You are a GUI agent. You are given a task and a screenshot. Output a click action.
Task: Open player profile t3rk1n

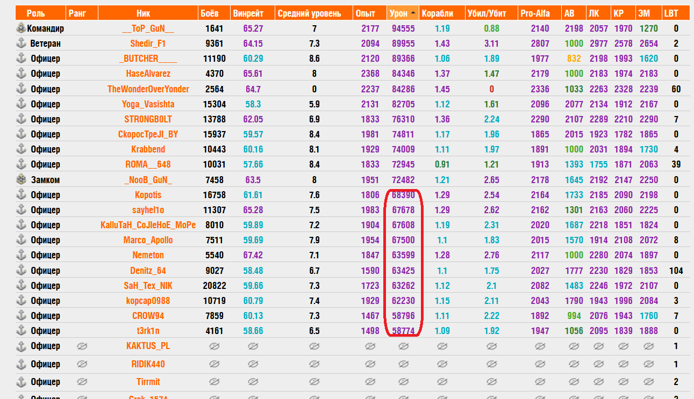coord(148,331)
